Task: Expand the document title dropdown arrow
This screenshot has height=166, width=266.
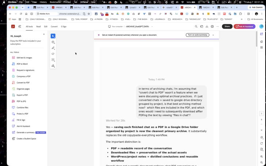Action: (152, 27)
